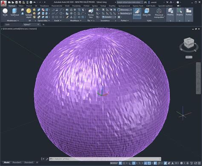Screen dimensions: 202x166
Task: Switch to the Povrch ribbon tab
Action: (29, 6)
